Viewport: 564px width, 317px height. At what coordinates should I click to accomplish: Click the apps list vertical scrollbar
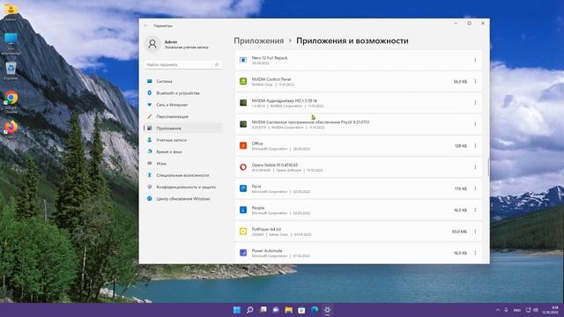pos(488,167)
